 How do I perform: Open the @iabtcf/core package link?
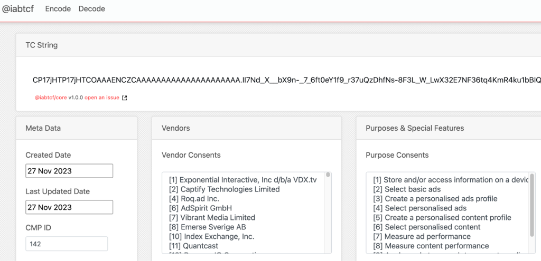click(x=51, y=98)
